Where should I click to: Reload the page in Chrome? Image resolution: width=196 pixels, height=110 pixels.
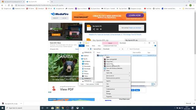pyautogui.click(x=9, y=5)
